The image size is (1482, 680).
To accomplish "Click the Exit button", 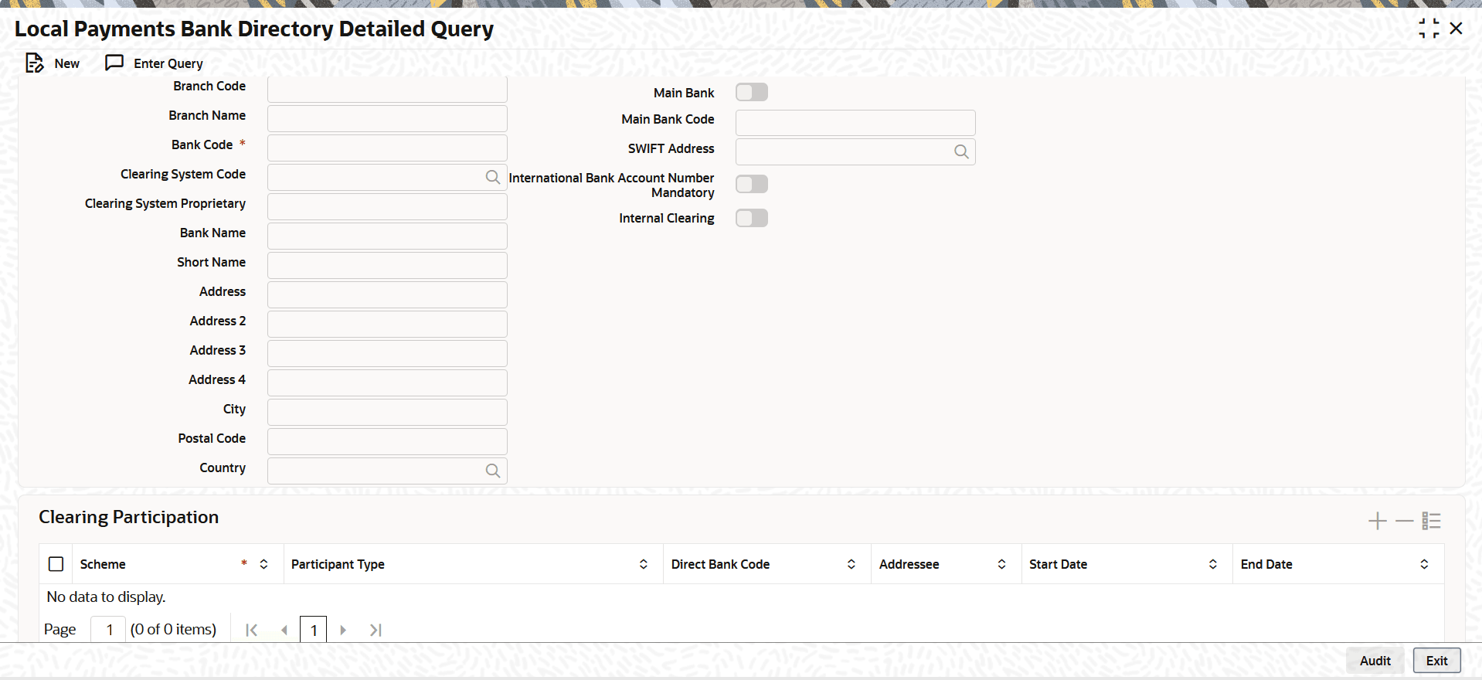I will click(1437, 661).
